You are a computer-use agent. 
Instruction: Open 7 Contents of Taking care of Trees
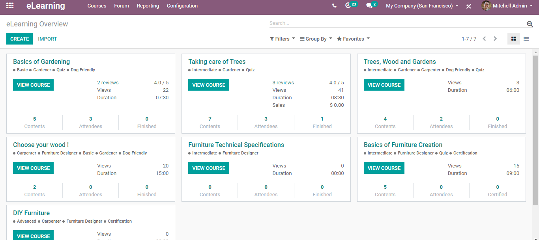(x=210, y=123)
